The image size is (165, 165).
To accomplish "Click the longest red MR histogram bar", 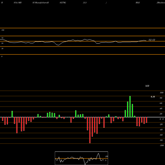I will pyautogui.click(x=90, y=130).
